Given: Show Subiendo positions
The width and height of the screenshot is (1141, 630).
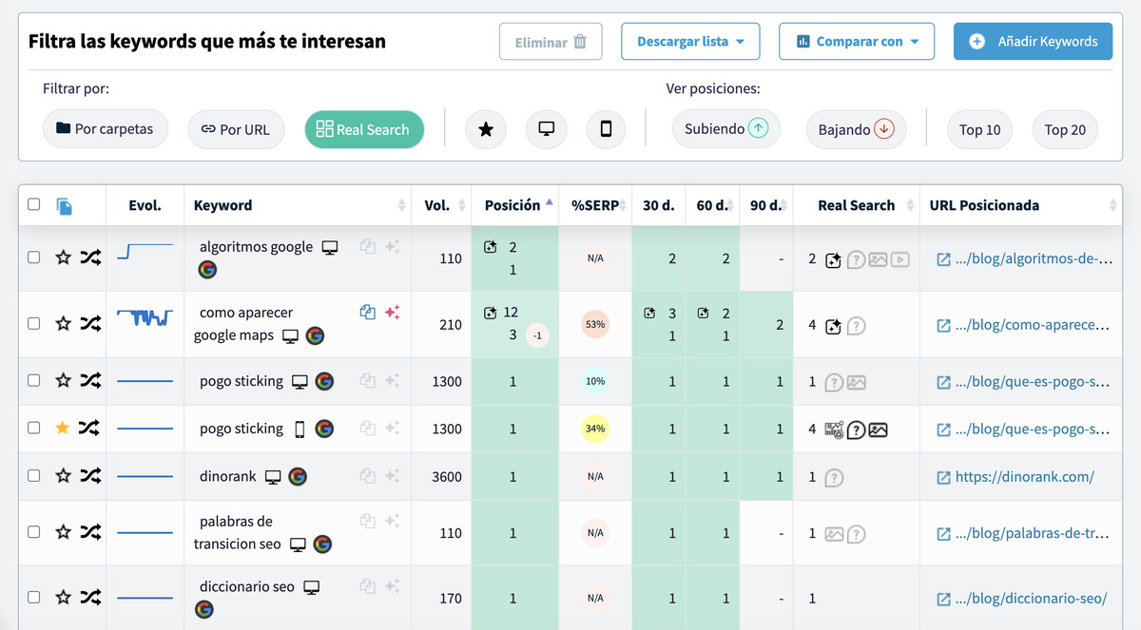Looking at the screenshot, I should coord(725,129).
